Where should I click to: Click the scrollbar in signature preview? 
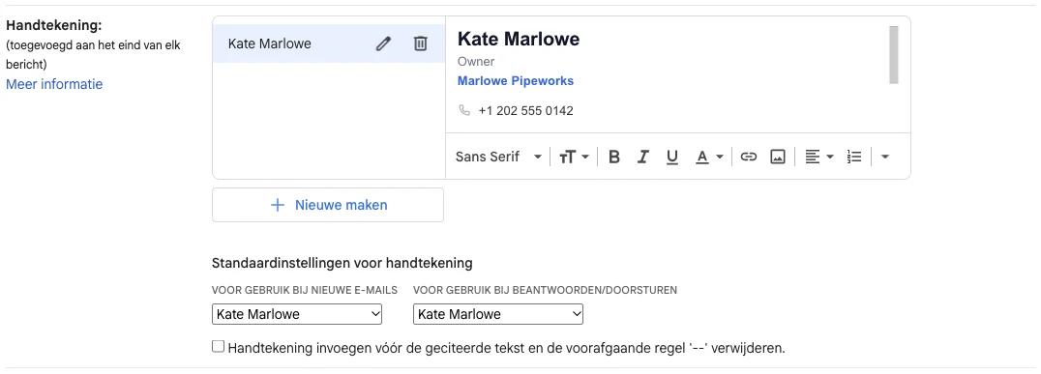(894, 55)
